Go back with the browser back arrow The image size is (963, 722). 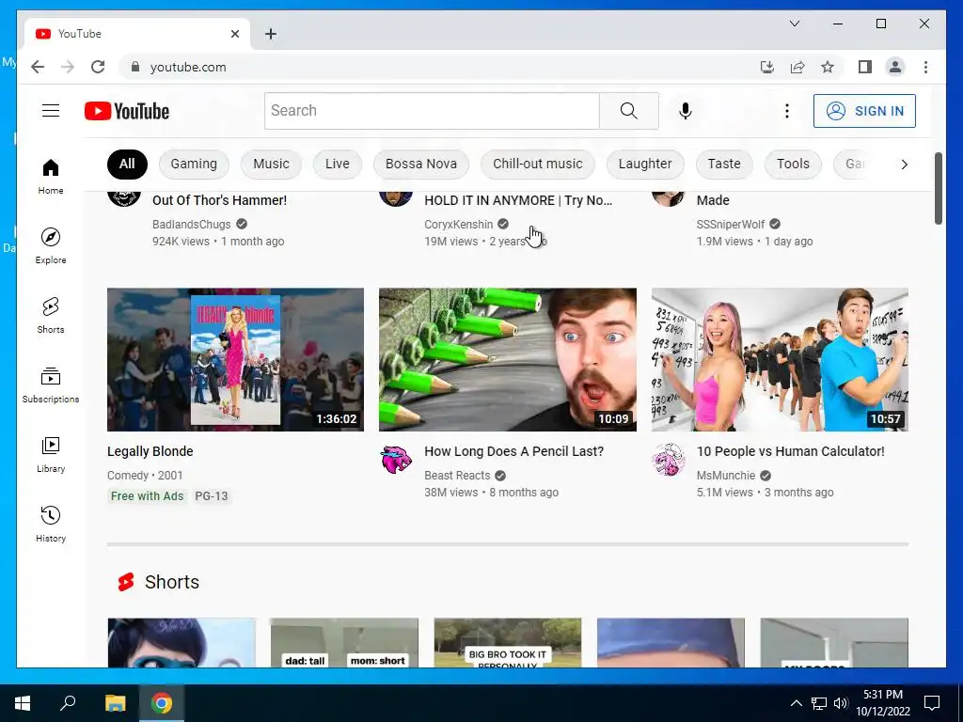click(38, 67)
